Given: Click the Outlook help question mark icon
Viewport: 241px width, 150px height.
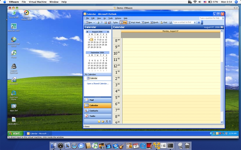Looking at the screenshot, I should pyautogui.click(x=199, y=22).
